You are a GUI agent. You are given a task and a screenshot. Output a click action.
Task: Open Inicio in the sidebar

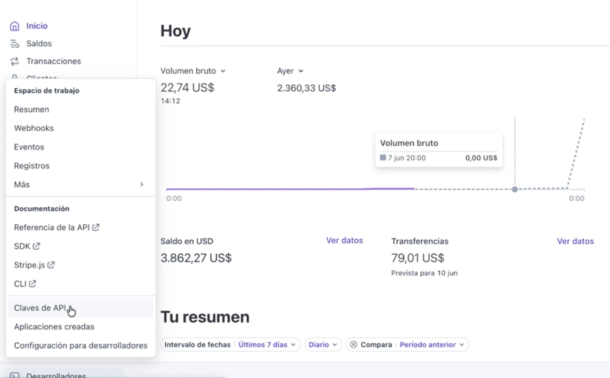(x=37, y=26)
